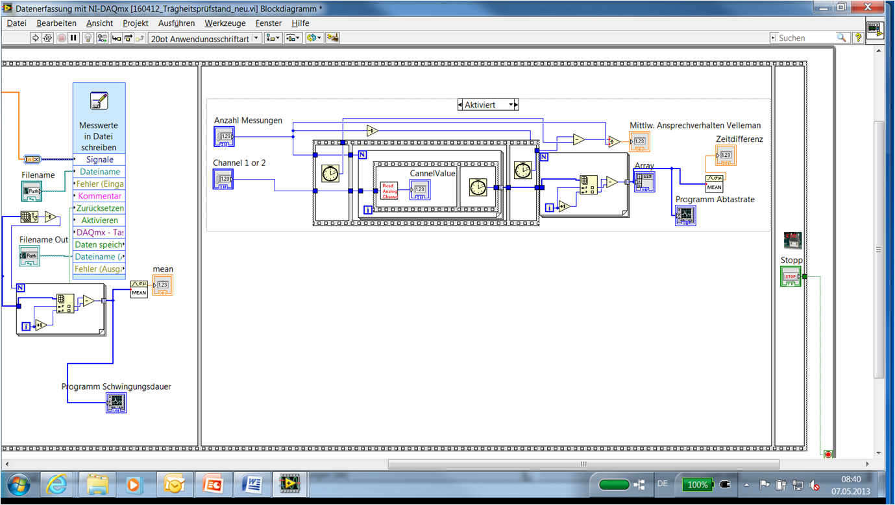Run the VI with the Run arrow

[34, 38]
